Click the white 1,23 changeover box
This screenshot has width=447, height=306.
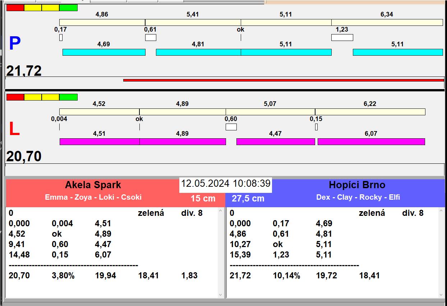pyautogui.click(x=342, y=37)
